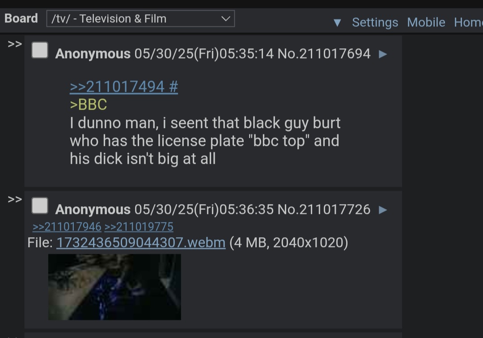Open the Board selector dropdown

coord(140,18)
